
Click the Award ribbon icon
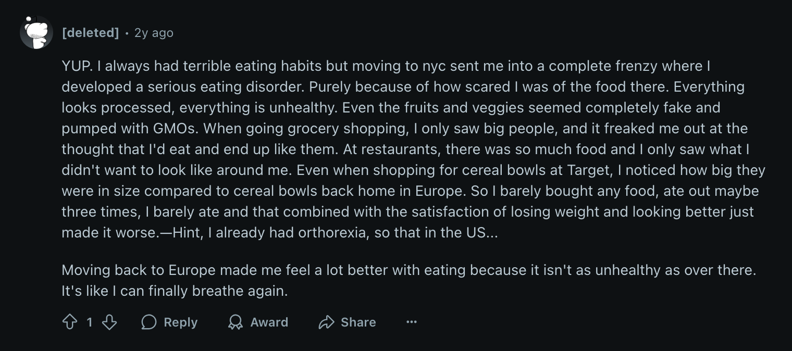[236, 322]
